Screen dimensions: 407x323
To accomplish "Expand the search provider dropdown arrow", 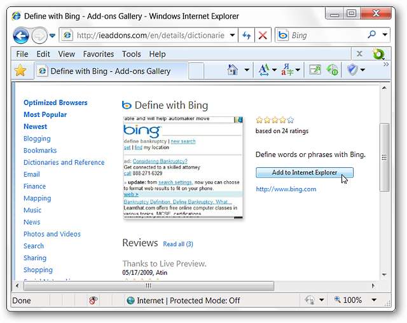I will (x=386, y=36).
